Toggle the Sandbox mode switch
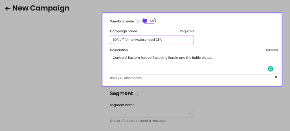Viewport: 290px width, 131px height. 149,21
